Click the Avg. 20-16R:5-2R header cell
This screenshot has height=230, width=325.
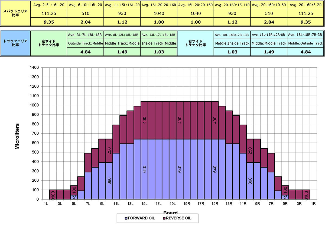click(x=305, y=5)
